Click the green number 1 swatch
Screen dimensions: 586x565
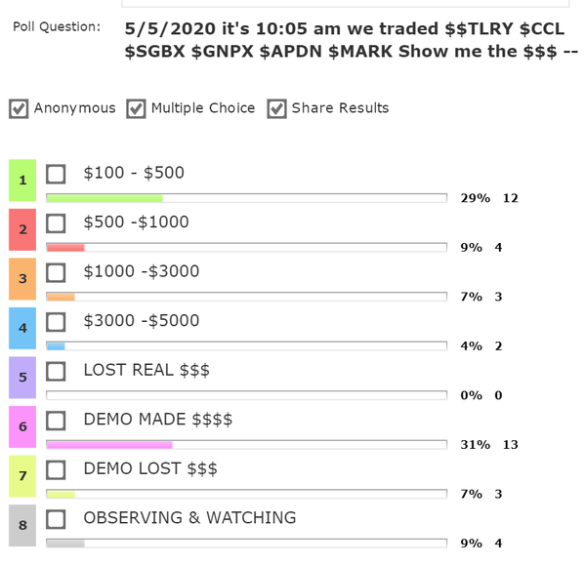coord(21,181)
